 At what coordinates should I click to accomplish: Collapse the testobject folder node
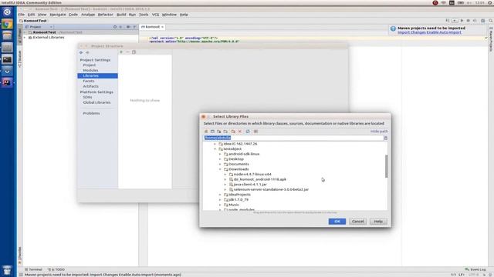[215, 149]
